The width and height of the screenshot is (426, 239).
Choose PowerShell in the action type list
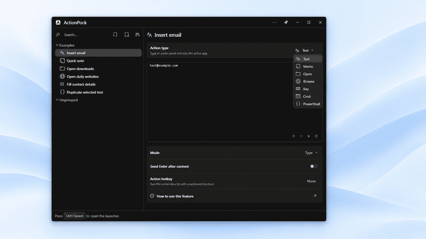click(308, 104)
